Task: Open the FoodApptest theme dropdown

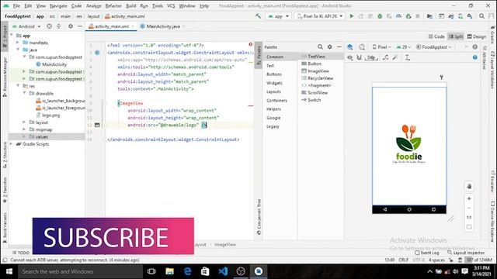Action: click(x=433, y=46)
